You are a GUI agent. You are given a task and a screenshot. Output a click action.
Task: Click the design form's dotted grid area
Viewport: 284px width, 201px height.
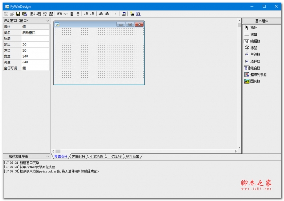coord(99,56)
